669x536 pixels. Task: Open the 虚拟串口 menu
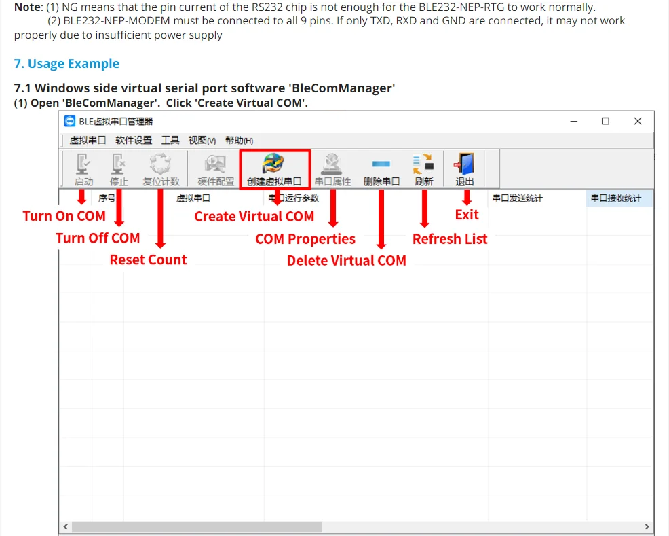coord(88,140)
